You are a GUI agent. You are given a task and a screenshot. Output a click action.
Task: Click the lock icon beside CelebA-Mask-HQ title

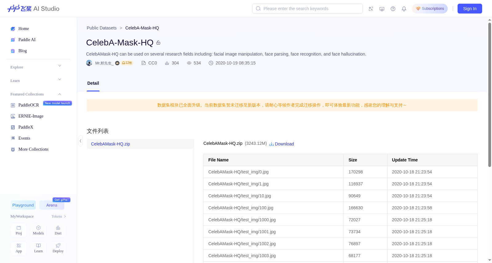[158, 43]
